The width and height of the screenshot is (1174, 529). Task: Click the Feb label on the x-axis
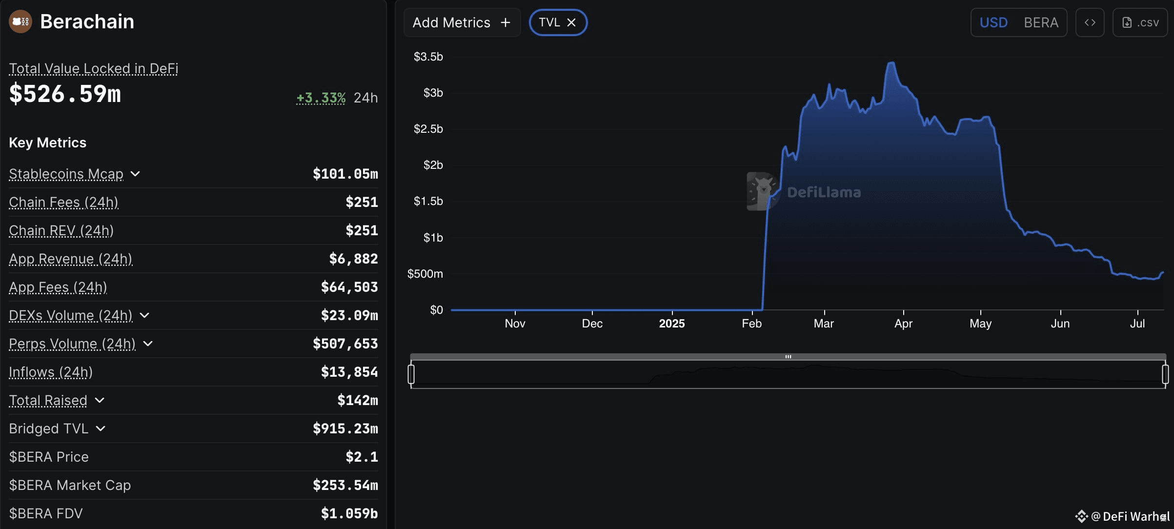[x=751, y=324]
